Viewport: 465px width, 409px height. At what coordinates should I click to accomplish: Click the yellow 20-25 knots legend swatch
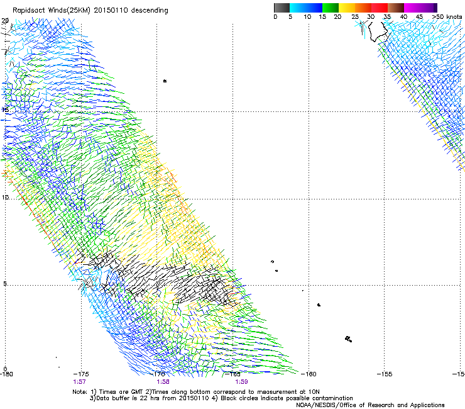(347, 8)
